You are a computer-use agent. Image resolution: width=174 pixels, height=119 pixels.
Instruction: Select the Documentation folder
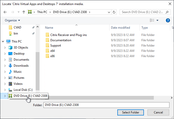(61, 40)
